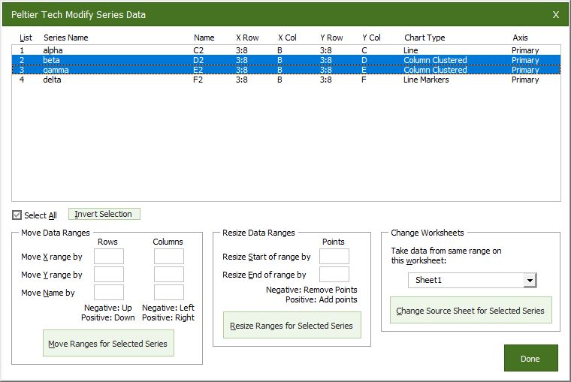The width and height of the screenshot is (571, 382).
Task: Open the worksheet dropdown arrow
Action: (530, 280)
